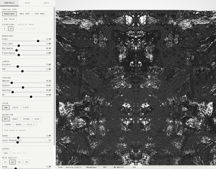
Task: Adjust the Min Radius slider
Action: (26, 50)
